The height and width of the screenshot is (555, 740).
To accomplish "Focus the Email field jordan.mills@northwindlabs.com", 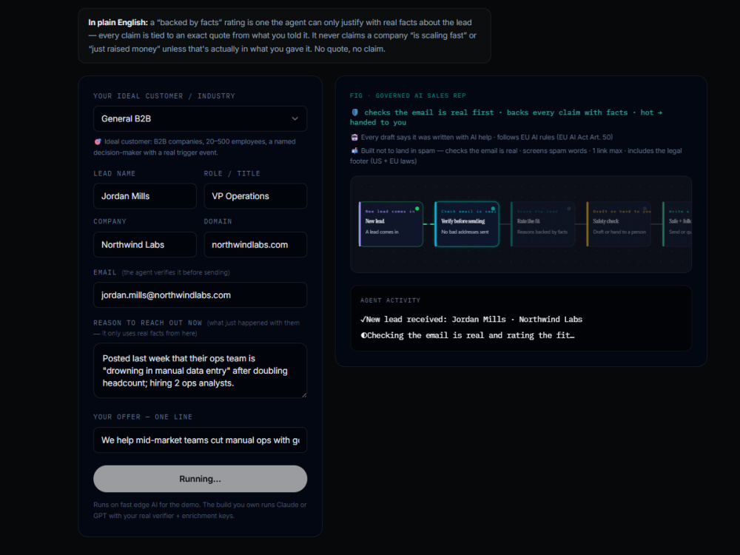I will coord(200,295).
